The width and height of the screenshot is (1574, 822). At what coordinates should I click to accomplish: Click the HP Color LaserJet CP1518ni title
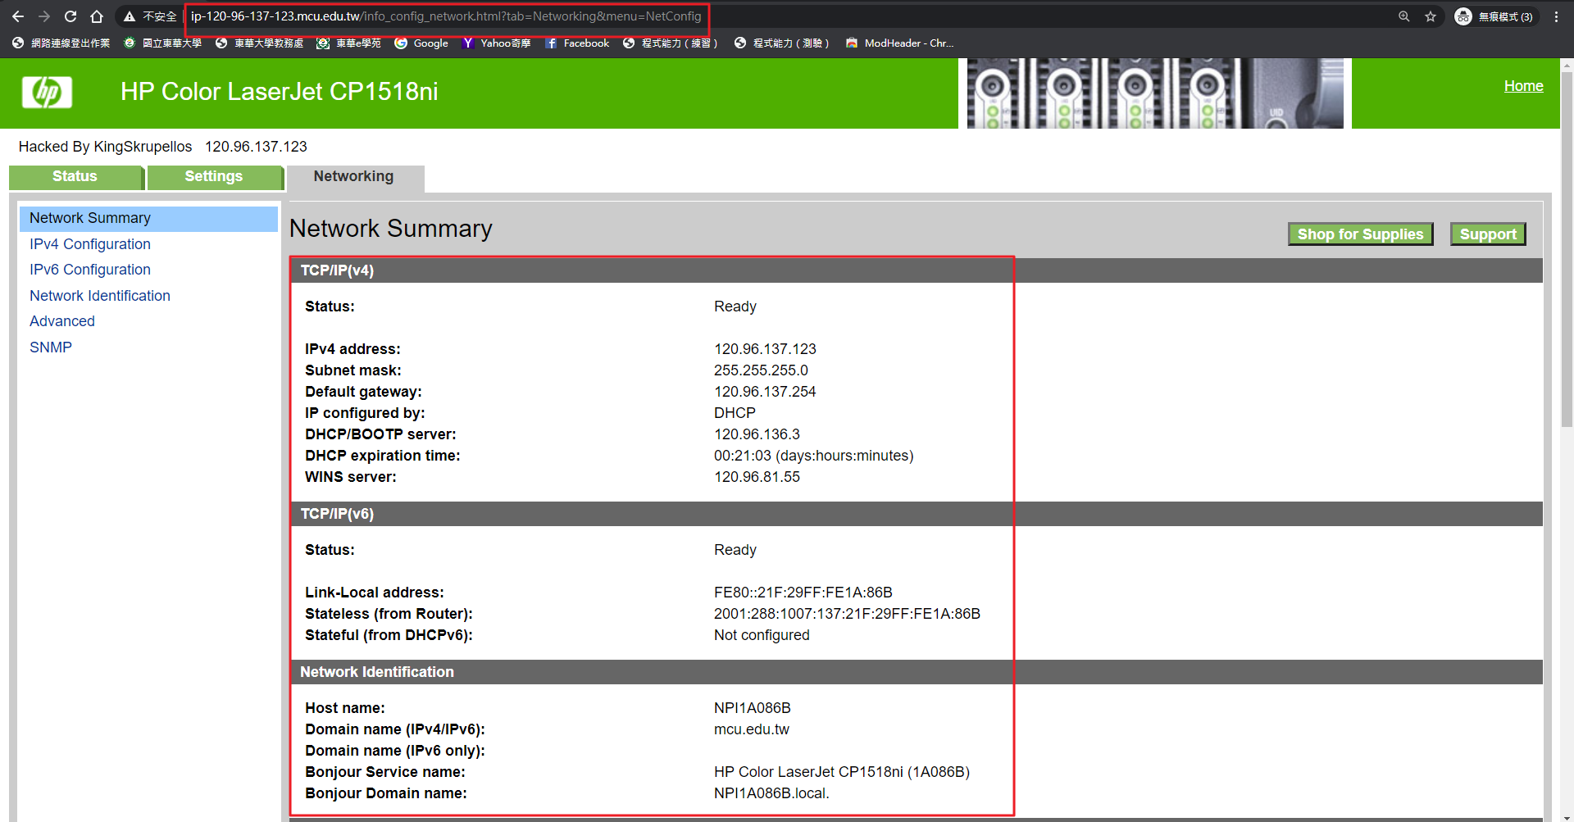279,92
